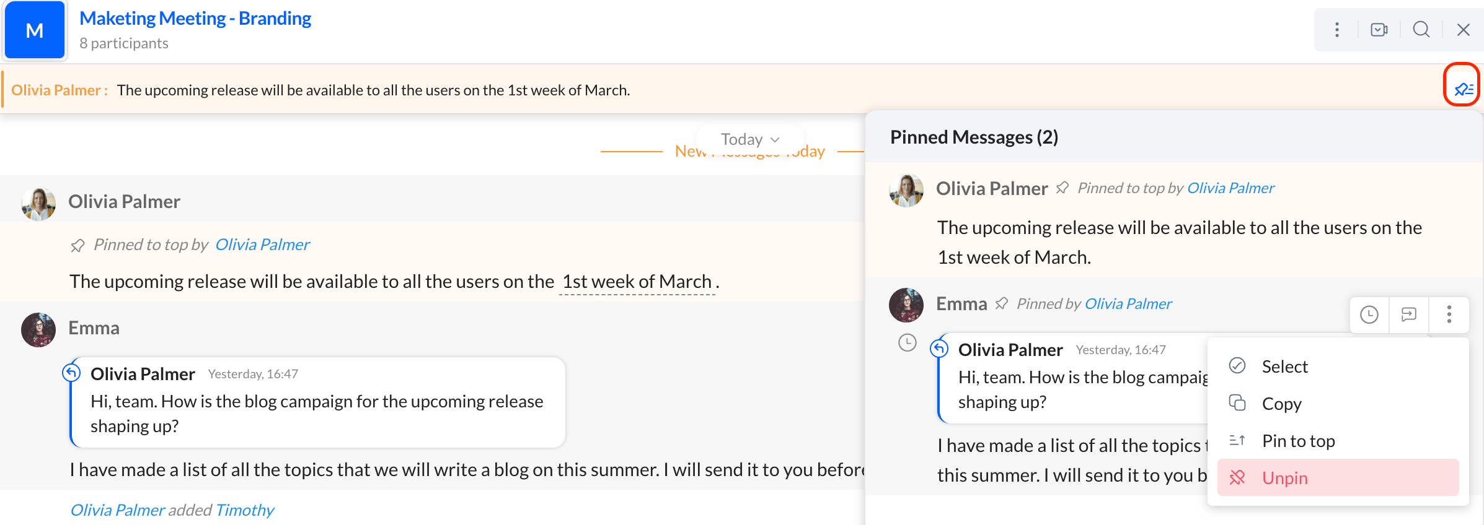
Task: Click the Maketing Meeting - Branding title
Action: 195,19
